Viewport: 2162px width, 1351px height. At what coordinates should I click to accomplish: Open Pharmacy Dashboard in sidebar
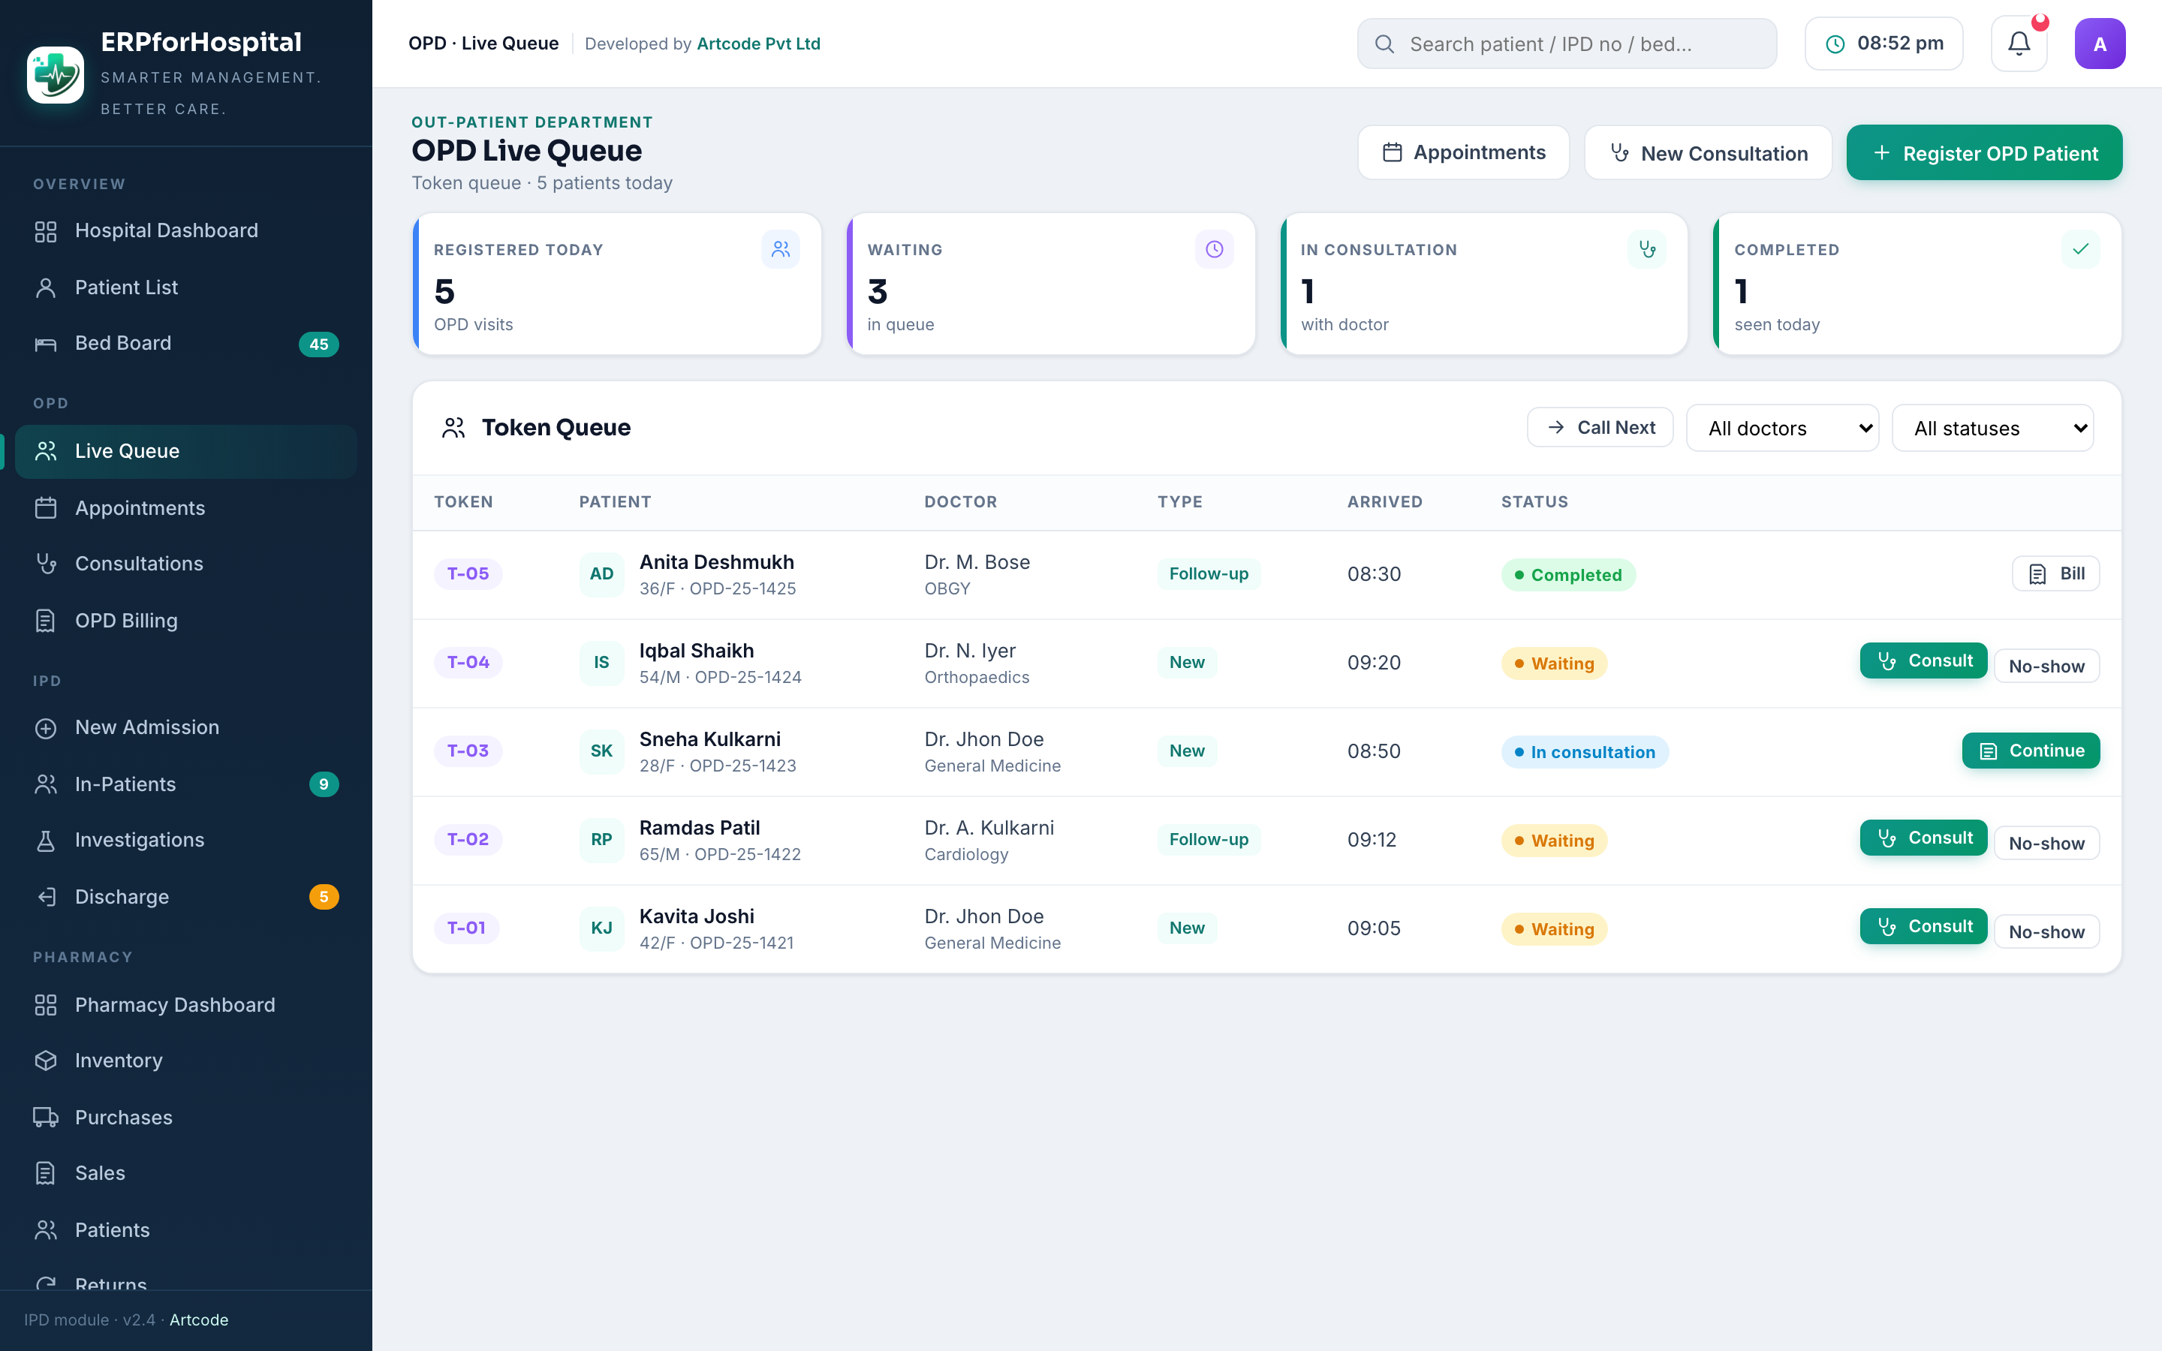click(186, 1004)
